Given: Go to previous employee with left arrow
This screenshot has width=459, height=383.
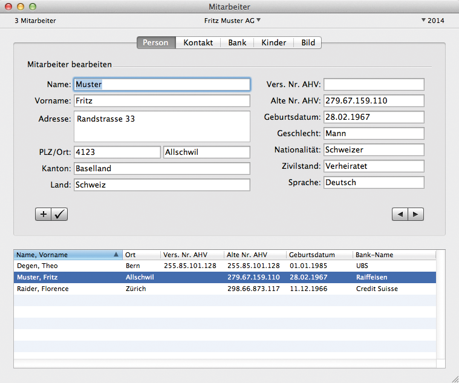Looking at the screenshot, I should (x=400, y=214).
